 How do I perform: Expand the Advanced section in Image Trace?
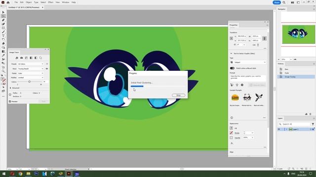10,88
